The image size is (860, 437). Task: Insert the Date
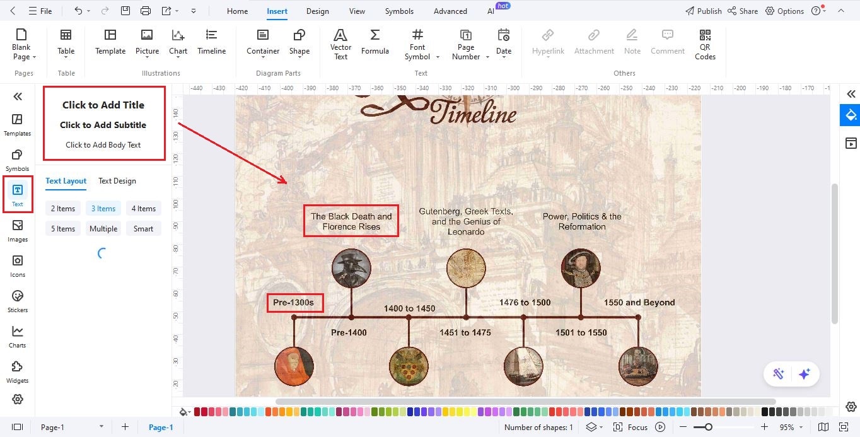pos(504,44)
